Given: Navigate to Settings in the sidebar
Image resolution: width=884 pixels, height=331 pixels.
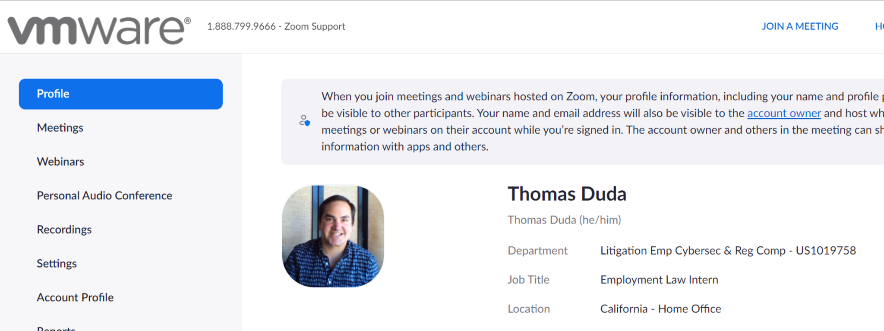Looking at the screenshot, I should 57,264.
